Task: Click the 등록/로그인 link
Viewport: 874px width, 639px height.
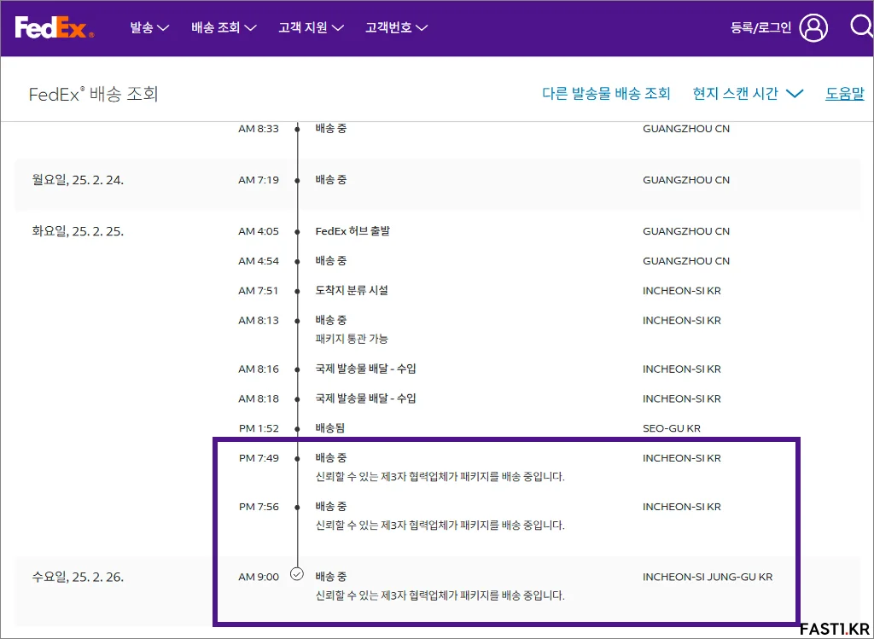Action: [760, 28]
